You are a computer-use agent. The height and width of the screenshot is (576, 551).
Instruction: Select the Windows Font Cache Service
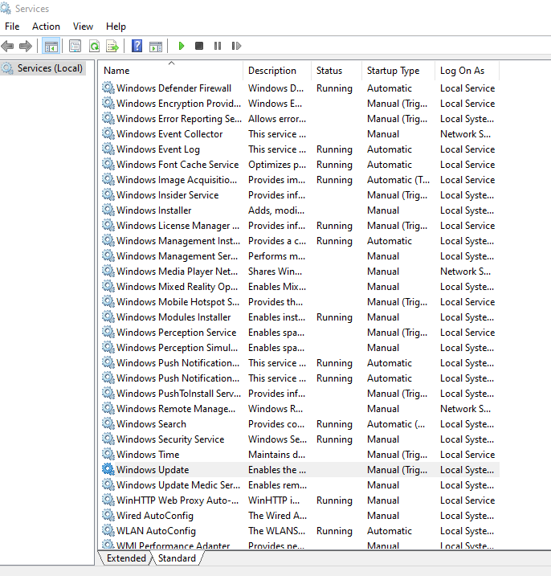(300, 165)
